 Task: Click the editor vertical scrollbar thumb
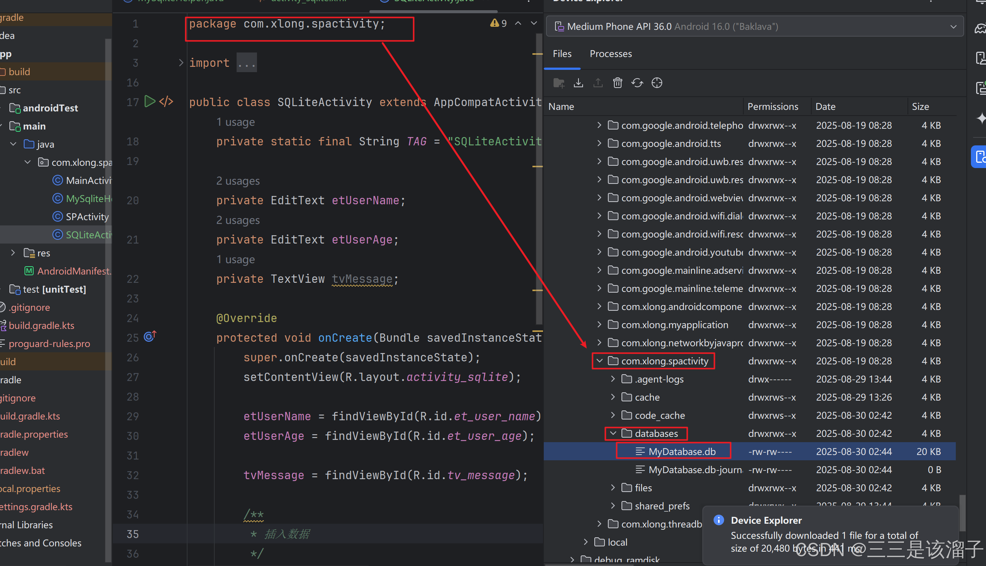[538, 179]
